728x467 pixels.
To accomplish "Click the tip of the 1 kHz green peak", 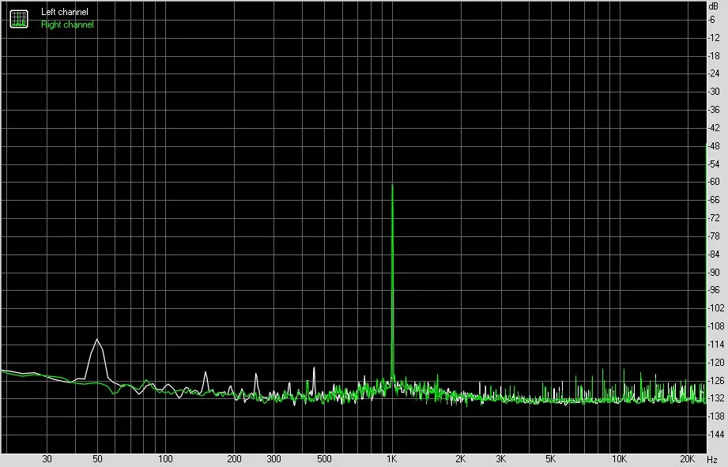I will 392,185.
